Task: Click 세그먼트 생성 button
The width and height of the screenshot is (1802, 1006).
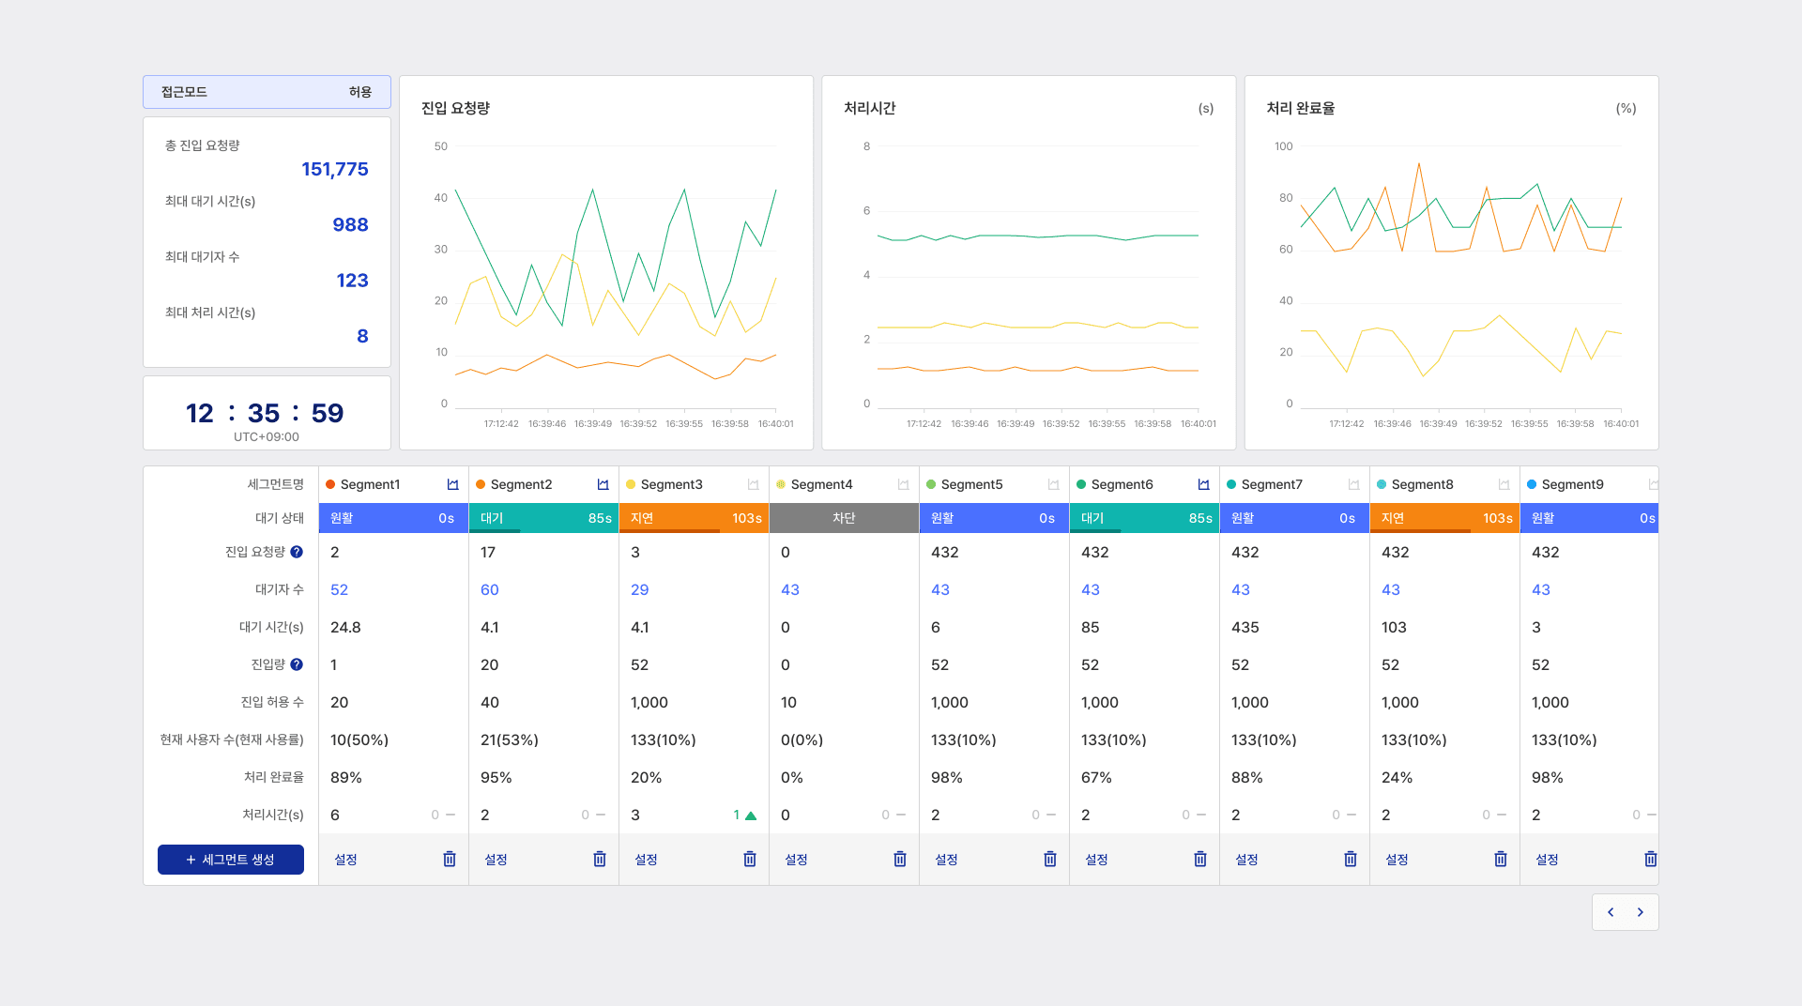Action: click(231, 860)
